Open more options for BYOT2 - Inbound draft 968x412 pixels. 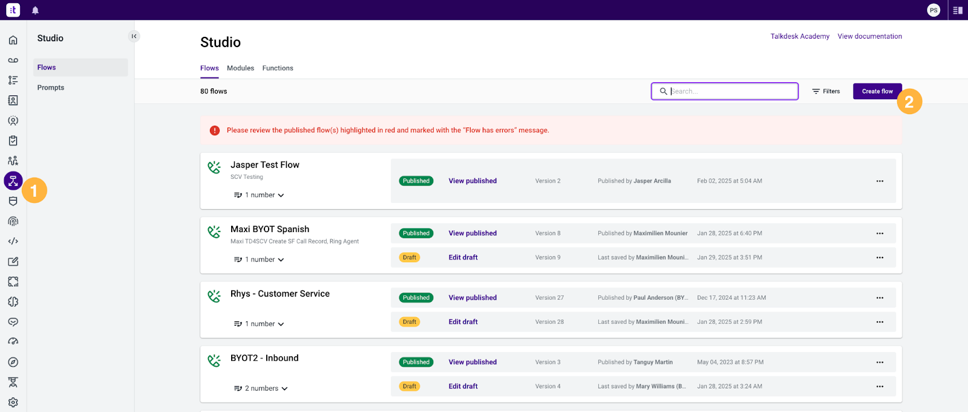tap(880, 387)
